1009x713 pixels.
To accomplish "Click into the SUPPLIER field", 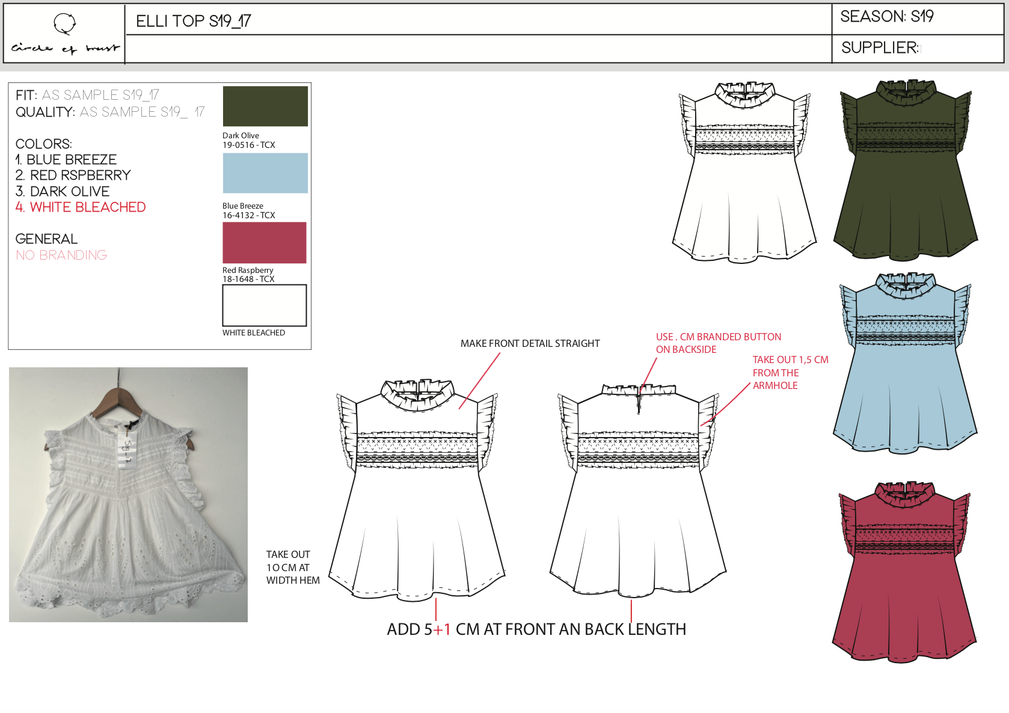I will point(956,48).
